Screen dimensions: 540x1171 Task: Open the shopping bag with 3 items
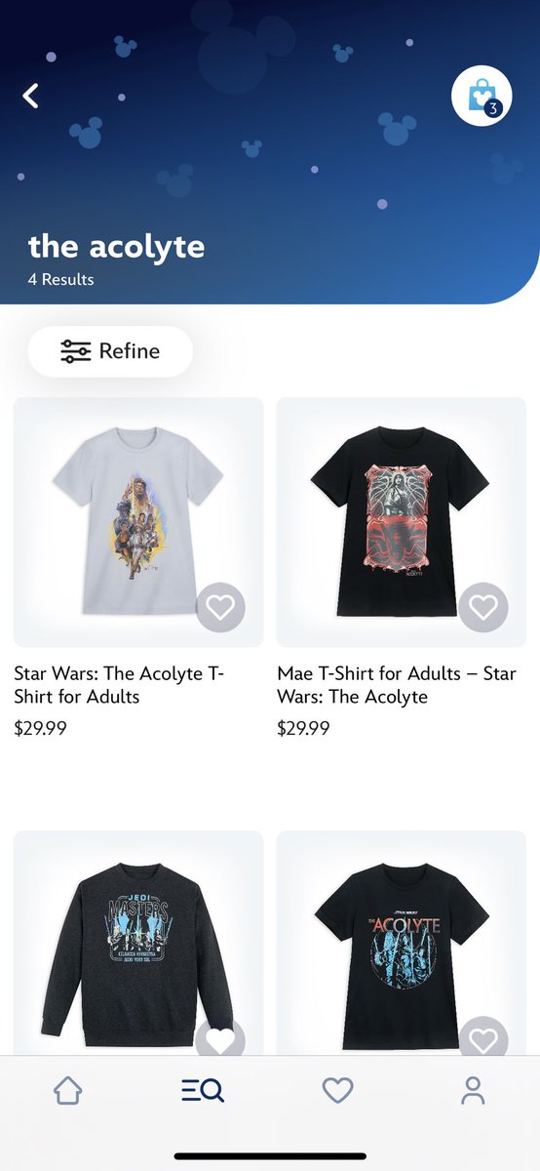[x=482, y=96]
